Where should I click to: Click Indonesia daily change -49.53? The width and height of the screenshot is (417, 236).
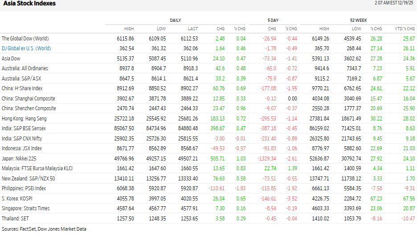218,148
